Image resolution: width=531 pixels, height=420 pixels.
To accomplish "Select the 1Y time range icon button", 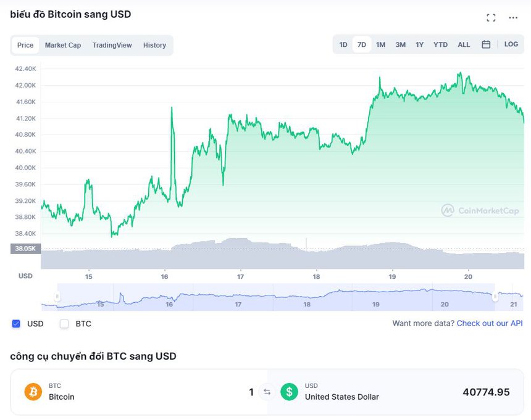I will click(420, 44).
